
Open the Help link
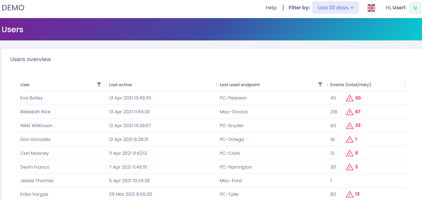tap(271, 8)
